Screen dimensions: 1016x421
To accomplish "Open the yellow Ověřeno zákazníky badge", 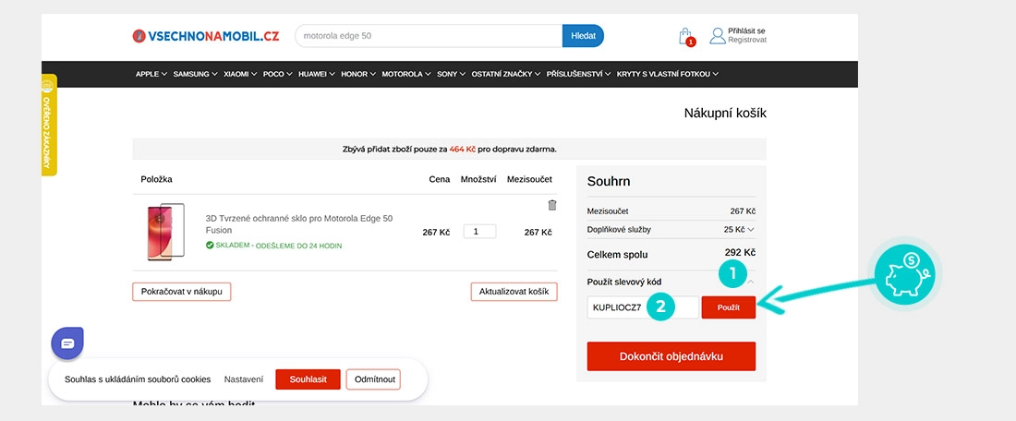I will [x=49, y=125].
